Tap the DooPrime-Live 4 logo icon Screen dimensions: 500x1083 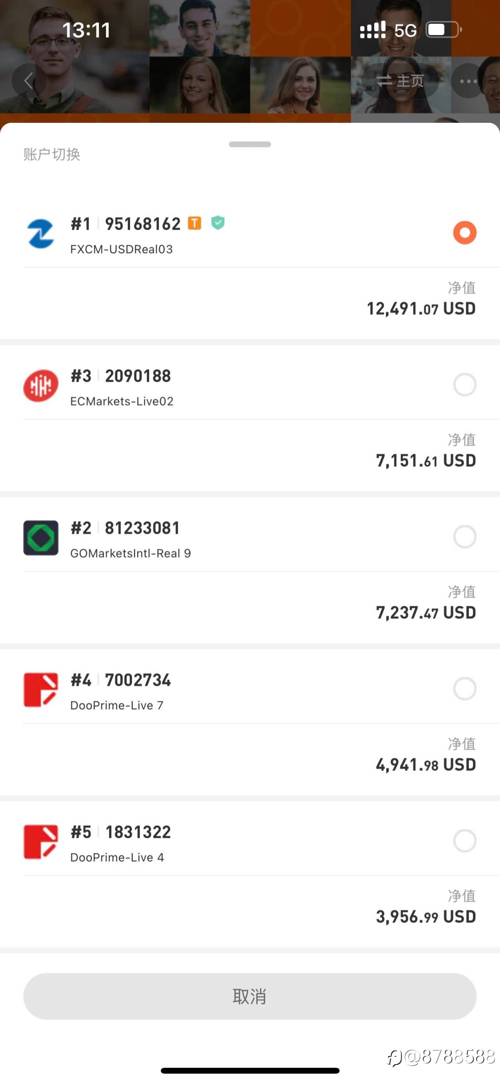point(41,842)
